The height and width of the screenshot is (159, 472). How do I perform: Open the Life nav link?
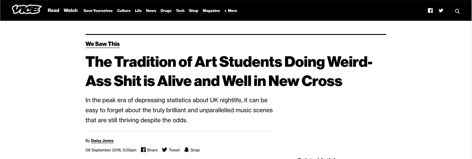click(138, 11)
